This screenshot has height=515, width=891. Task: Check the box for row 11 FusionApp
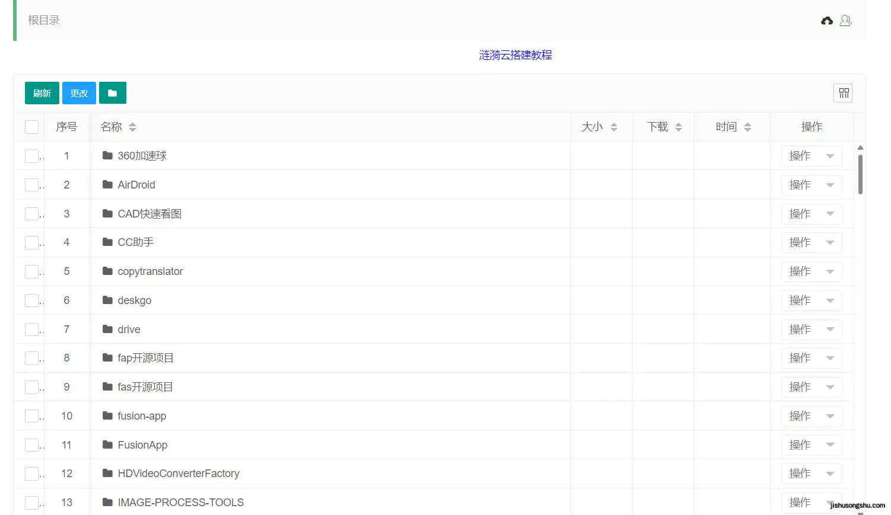tap(32, 445)
